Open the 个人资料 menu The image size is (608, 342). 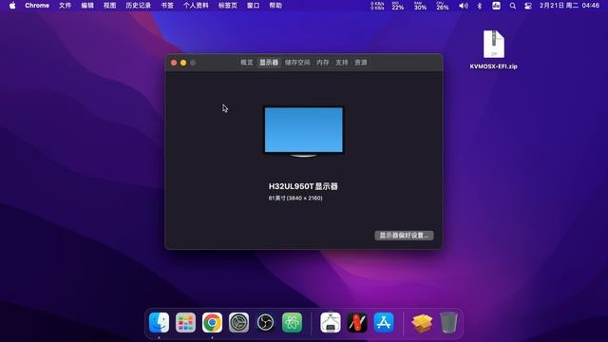196,6
